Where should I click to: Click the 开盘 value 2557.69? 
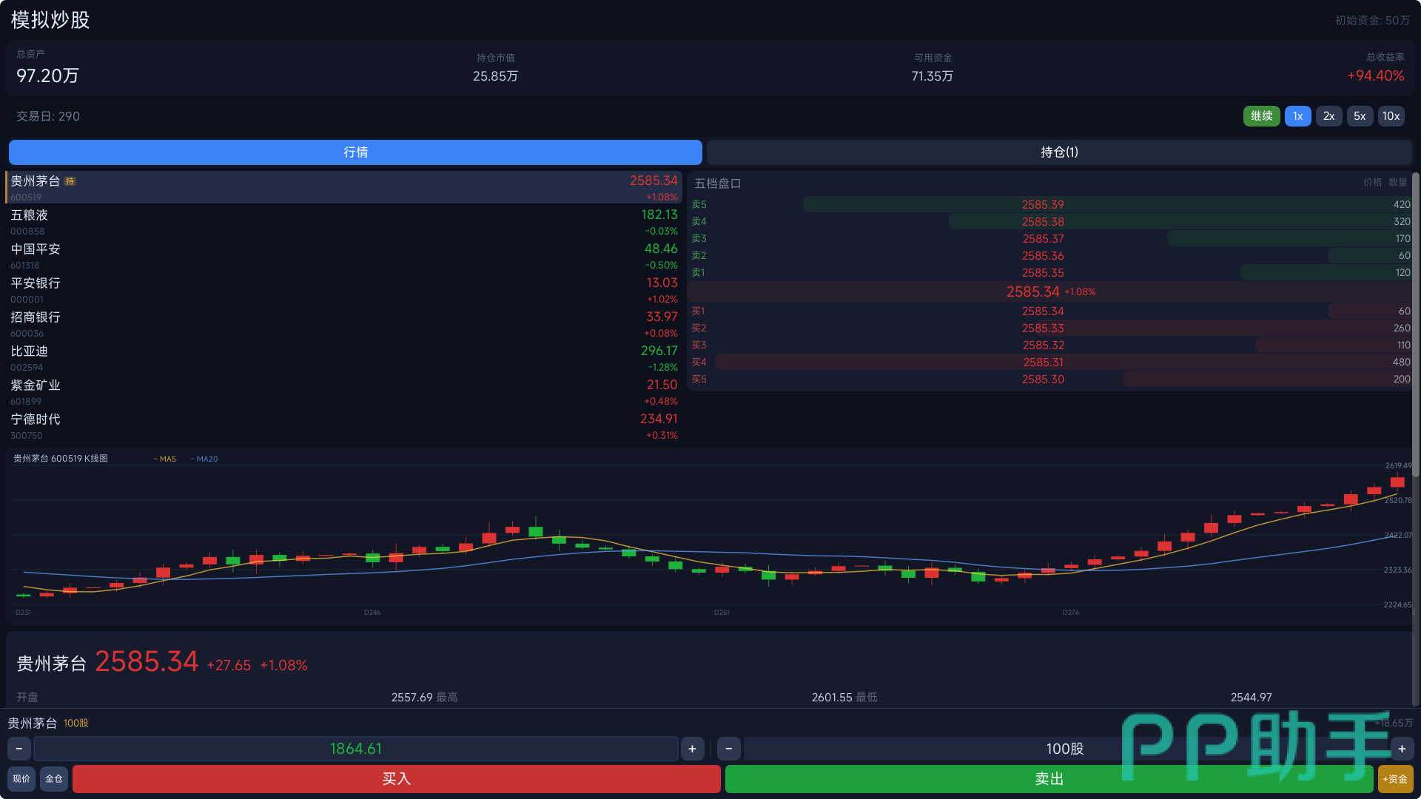412,698
